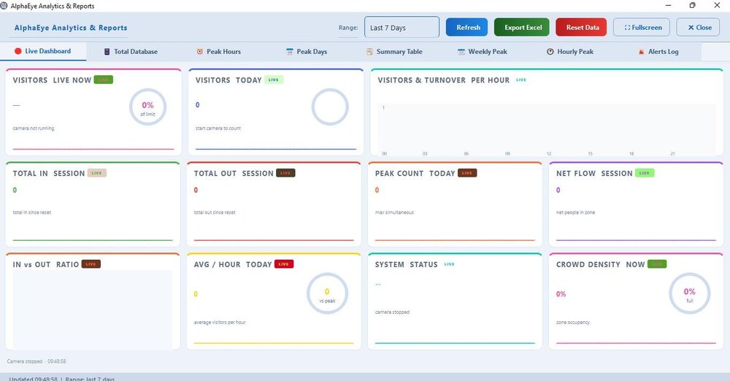
Task: Click the red dot icon on Live Dashboard tab
Action: 18,51
